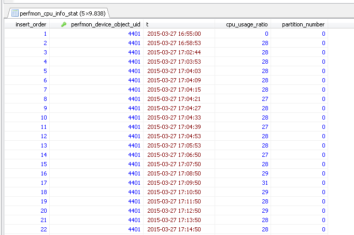Click the t column header
The width and height of the screenshot is (354, 235).
[179, 24]
